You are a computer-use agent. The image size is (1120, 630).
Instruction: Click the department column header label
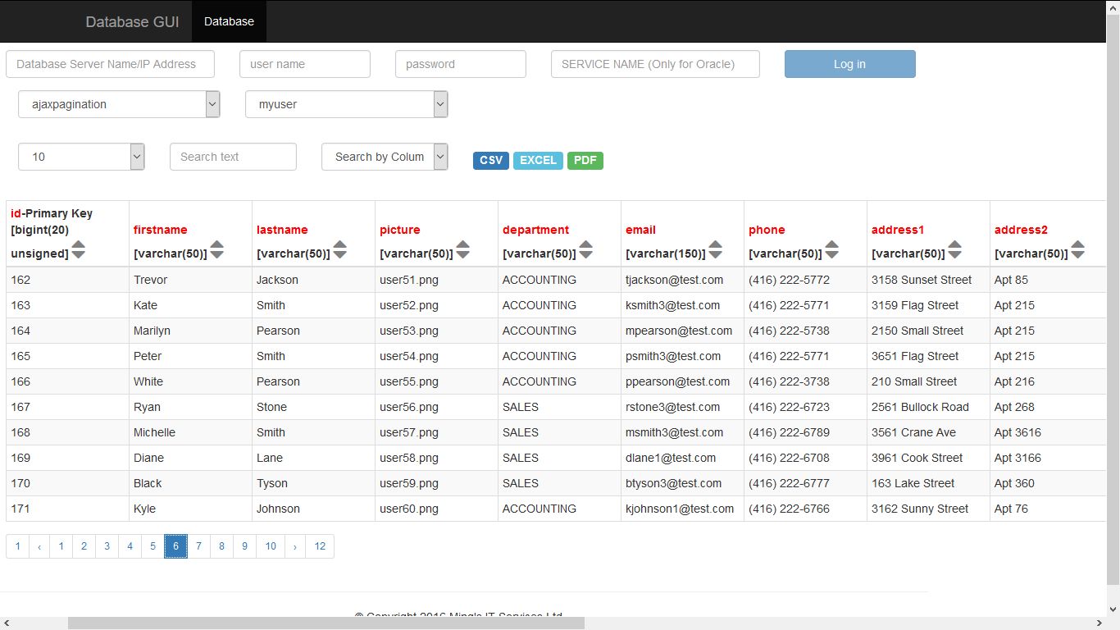pos(535,230)
